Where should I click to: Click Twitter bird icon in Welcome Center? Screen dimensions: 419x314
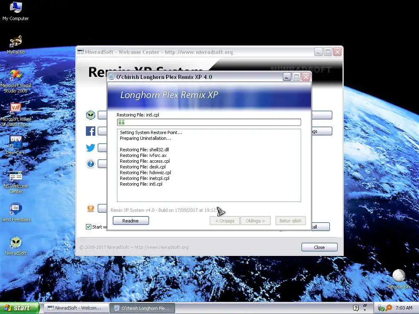(x=90, y=147)
